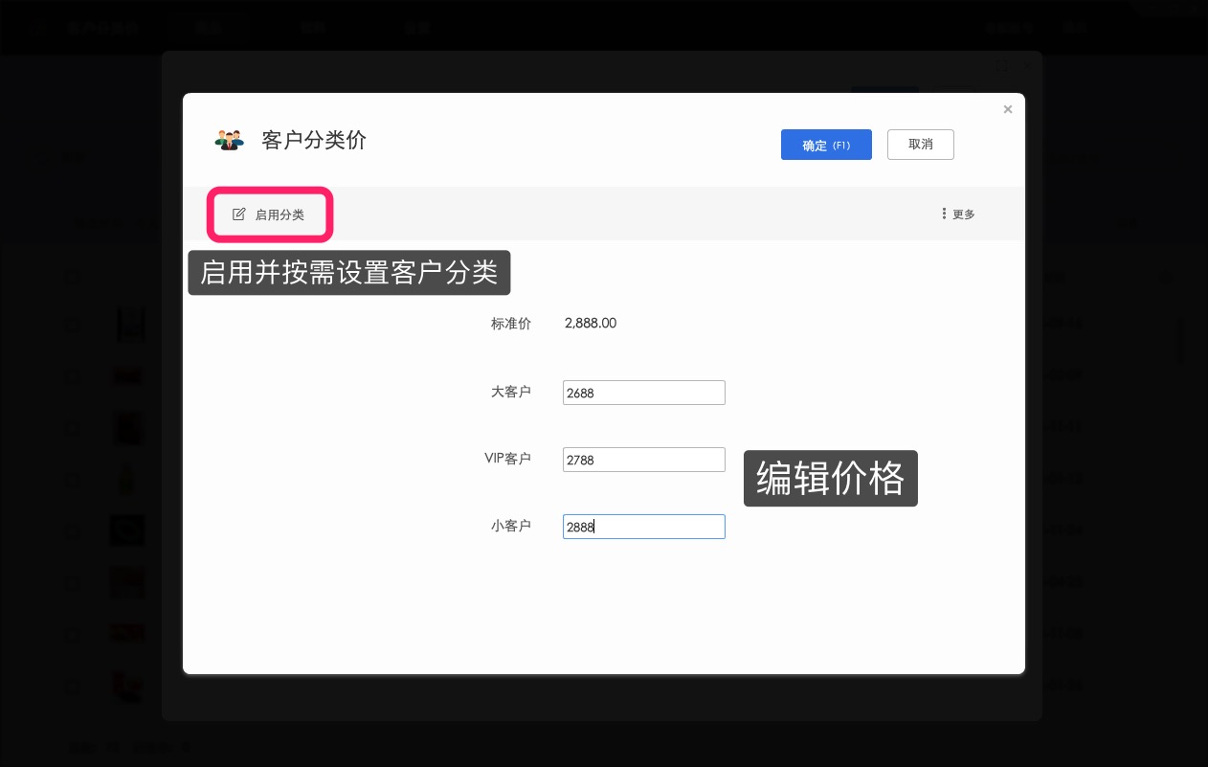Click the × icon to close the price dialog
Screen dimensions: 1208x767
pos(1008,109)
